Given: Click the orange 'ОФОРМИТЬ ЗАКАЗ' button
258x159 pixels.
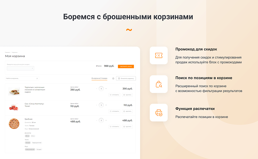Looking at the screenshot, I should [126, 67].
